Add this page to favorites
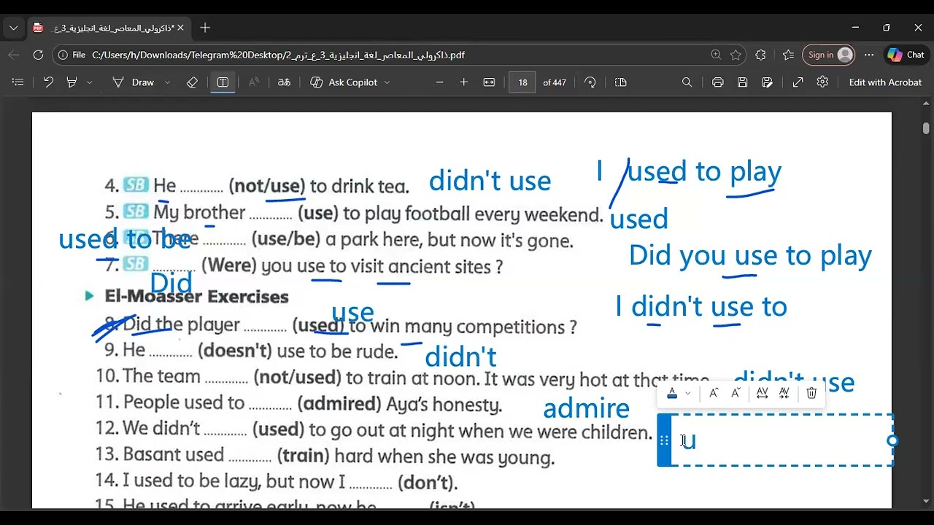 [736, 55]
